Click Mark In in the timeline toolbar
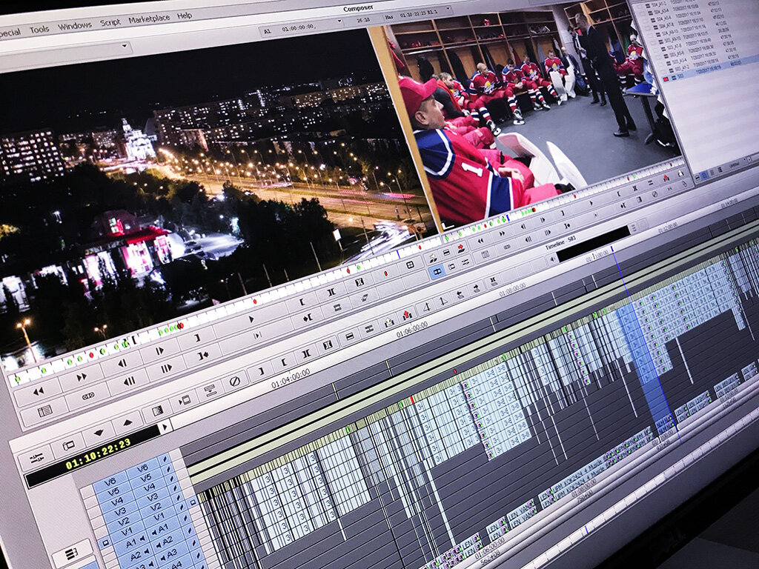The height and width of the screenshot is (569, 759). point(284,362)
